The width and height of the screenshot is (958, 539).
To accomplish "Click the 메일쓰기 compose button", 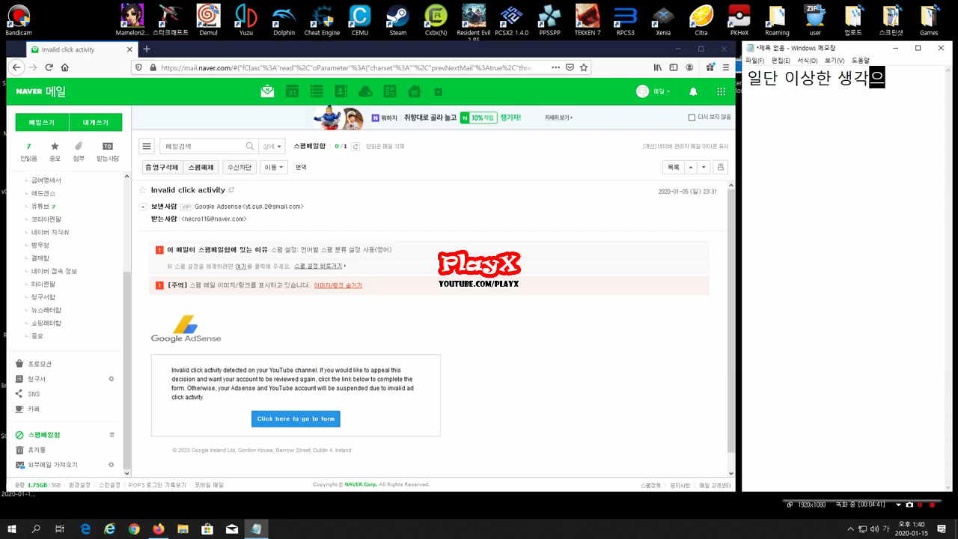I will (x=42, y=122).
